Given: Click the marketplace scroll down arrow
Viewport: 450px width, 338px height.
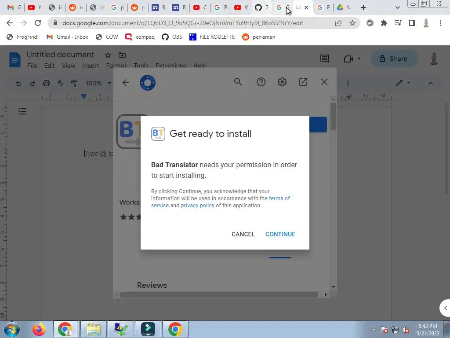Looking at the screenshot, I should point(333,287).
